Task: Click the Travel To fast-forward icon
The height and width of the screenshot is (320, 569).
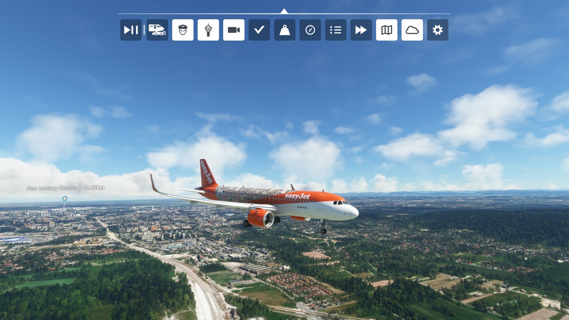Action: pos(361,30)
